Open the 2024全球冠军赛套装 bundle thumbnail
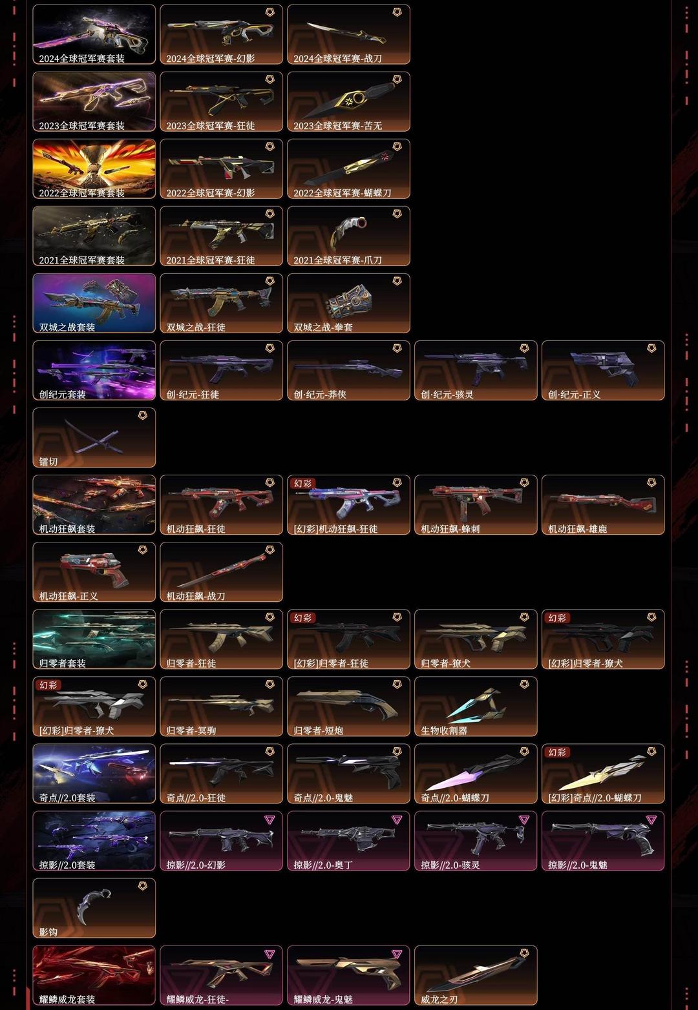This screenshot has height=1010, width=698. pyautogui.click(x=94, y=35)
